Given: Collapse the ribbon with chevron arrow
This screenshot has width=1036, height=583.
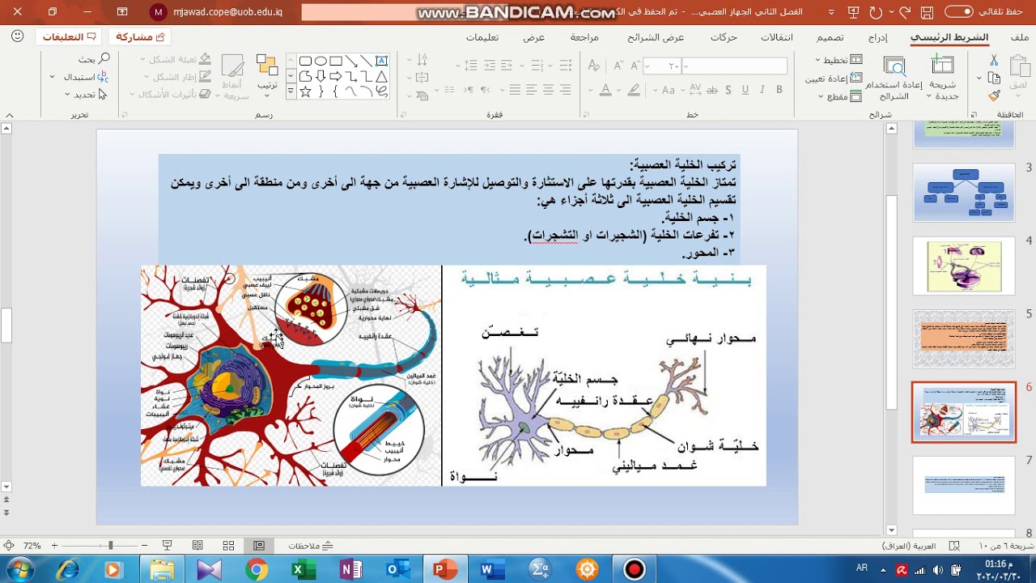Looking at the screenshot, I should [9, 115].
